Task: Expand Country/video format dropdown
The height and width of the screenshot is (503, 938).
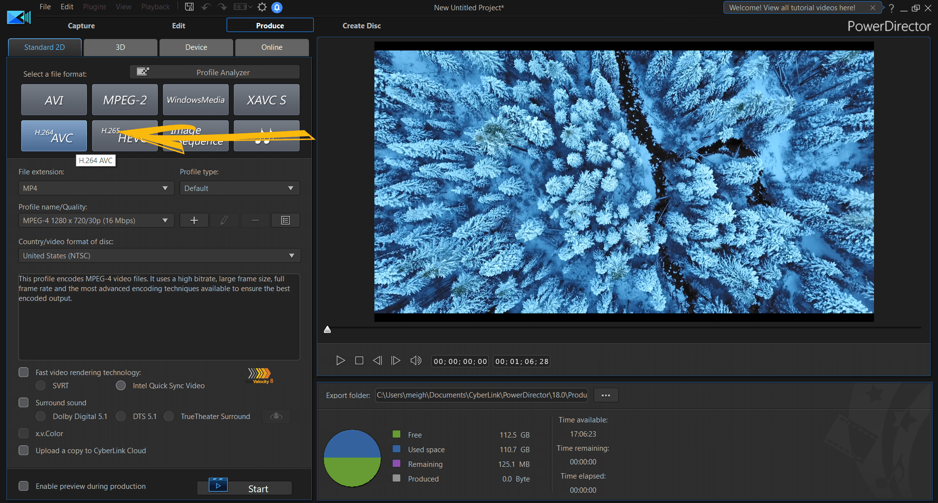Action: [159, 255]
